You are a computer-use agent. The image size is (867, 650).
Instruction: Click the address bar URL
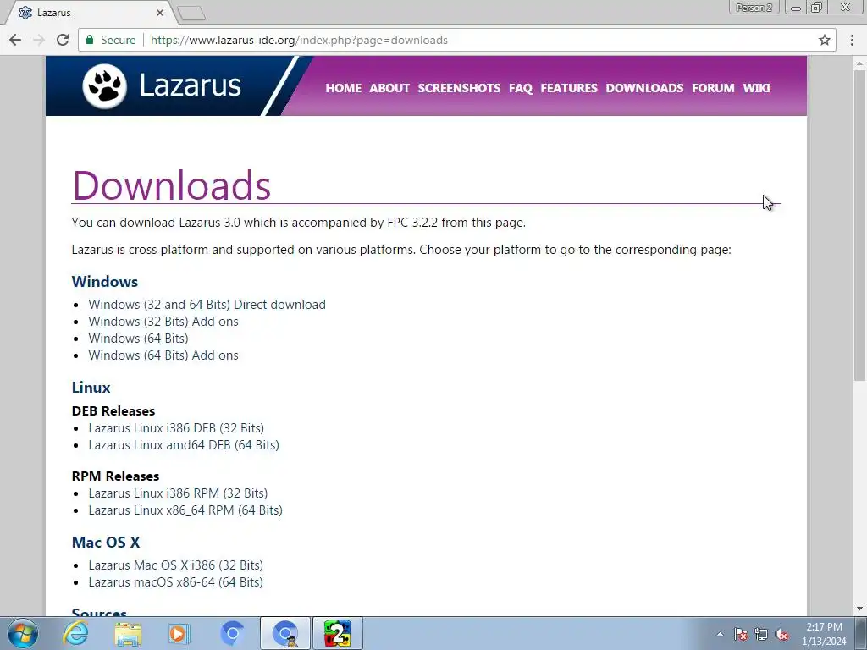[299, 40]
